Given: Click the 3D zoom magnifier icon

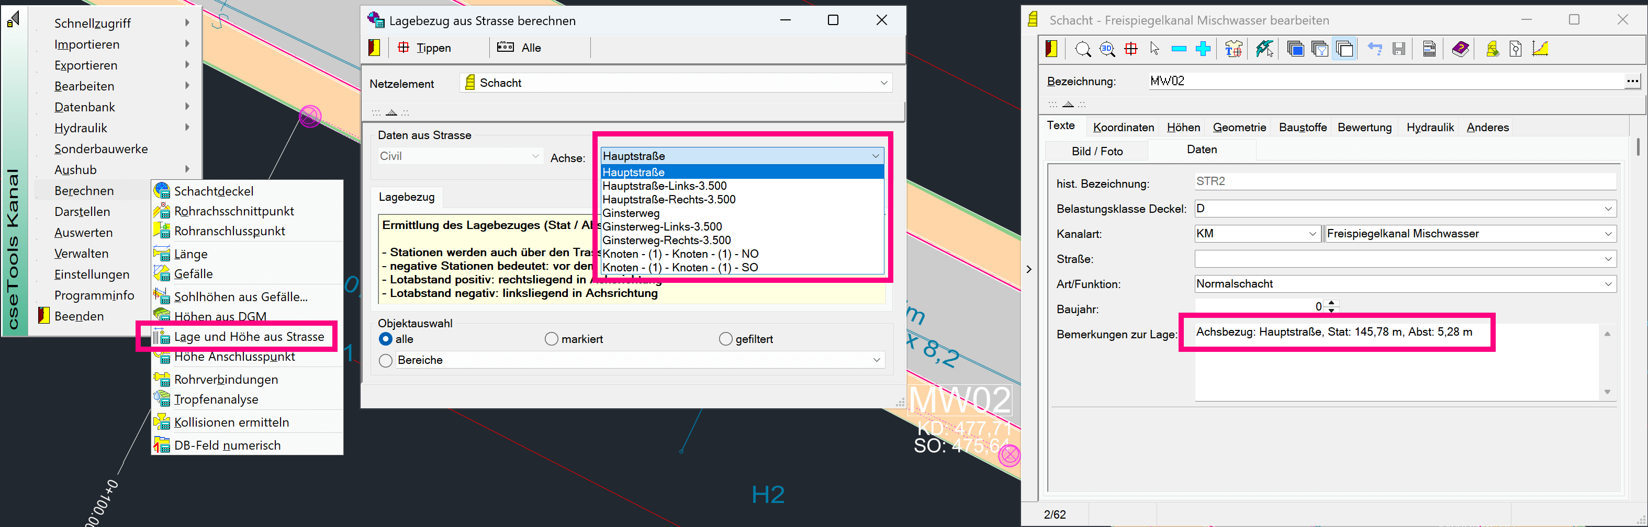Looking at the screenshot, I should click(1107, 49).
